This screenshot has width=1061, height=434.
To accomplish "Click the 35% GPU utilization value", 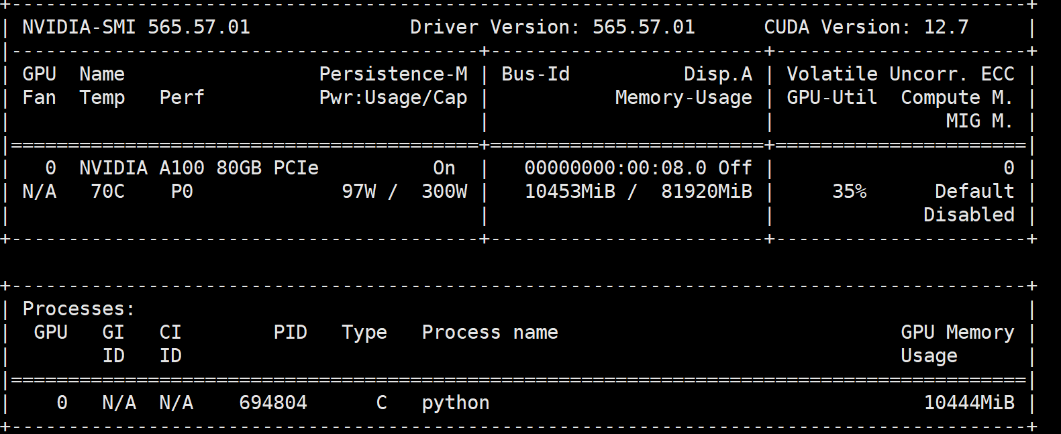I will click(849, 191).
